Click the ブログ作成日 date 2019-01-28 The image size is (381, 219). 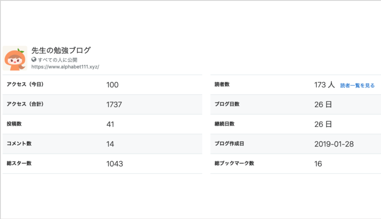pos(334,144)
